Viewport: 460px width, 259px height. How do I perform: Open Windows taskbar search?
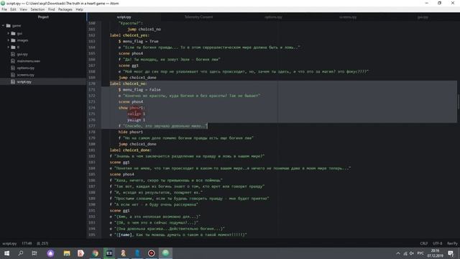(x=21, y=253)
